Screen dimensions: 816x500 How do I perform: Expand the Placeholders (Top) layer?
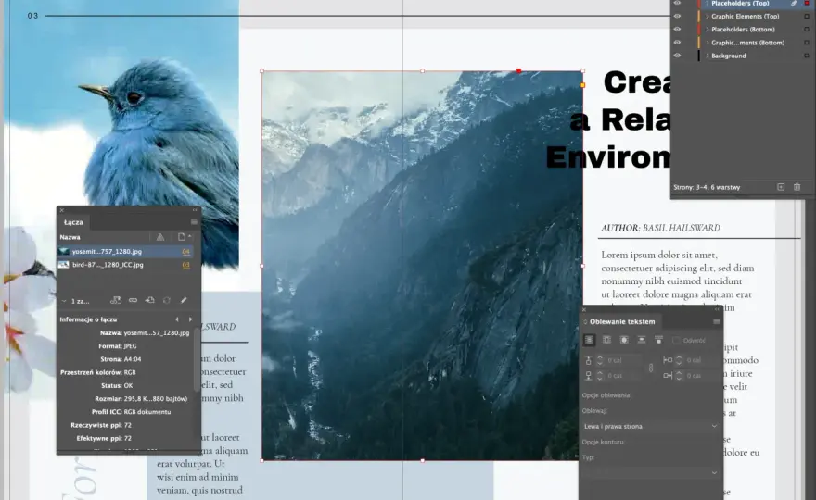708,4
